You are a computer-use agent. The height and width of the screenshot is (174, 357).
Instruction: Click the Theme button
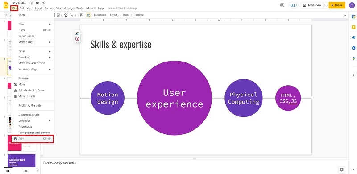[126, 15]
